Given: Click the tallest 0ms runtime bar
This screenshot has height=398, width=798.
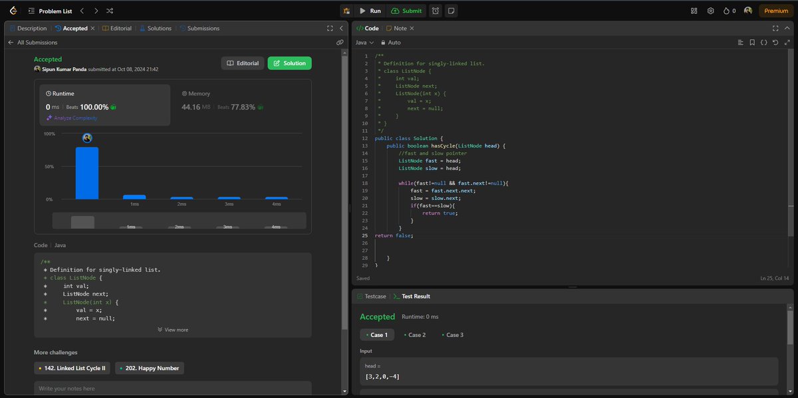Looking at the screenshot, I should pos(87,173).
